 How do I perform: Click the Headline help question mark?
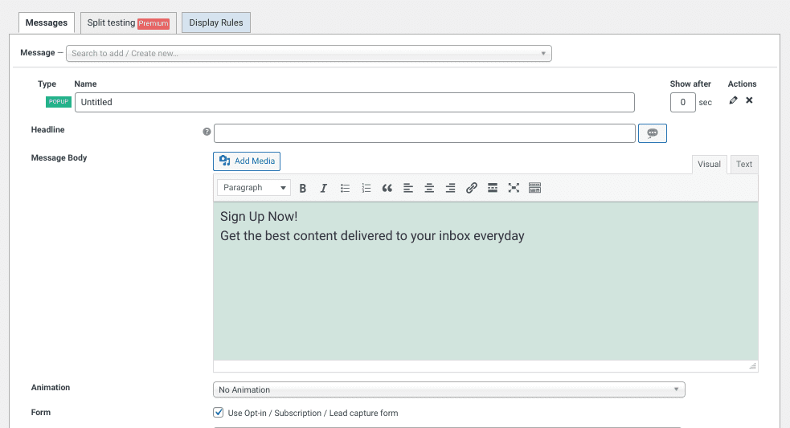pos(207,132)
